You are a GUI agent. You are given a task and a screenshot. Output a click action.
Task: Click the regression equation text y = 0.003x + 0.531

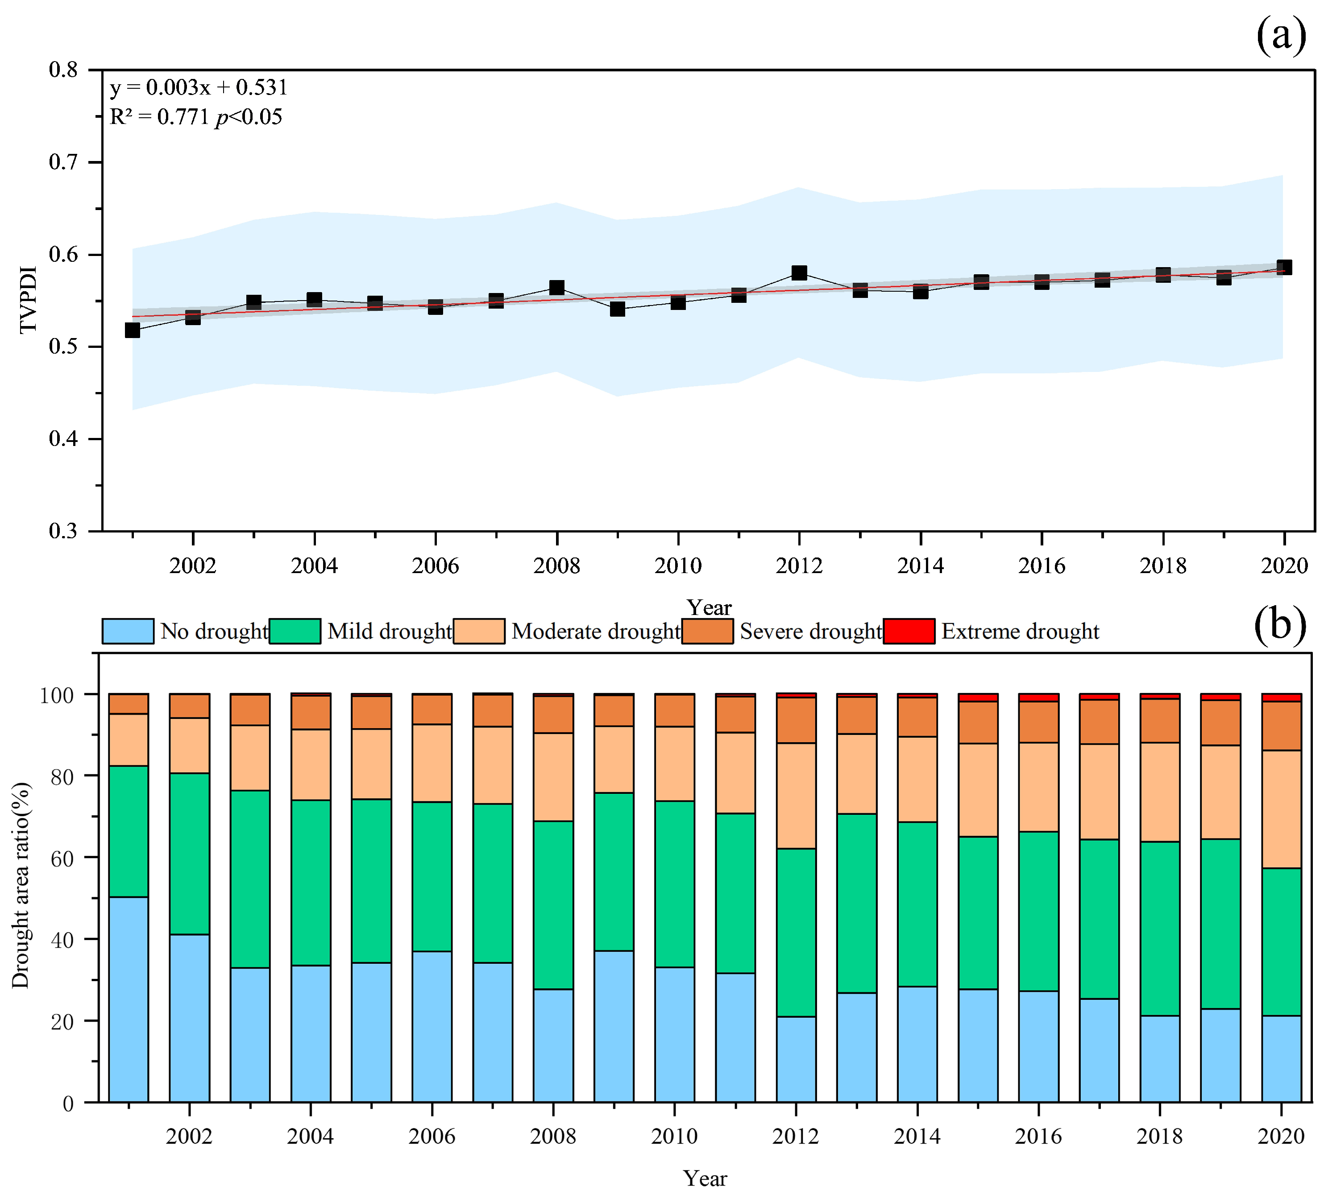[x=198, y=87]
